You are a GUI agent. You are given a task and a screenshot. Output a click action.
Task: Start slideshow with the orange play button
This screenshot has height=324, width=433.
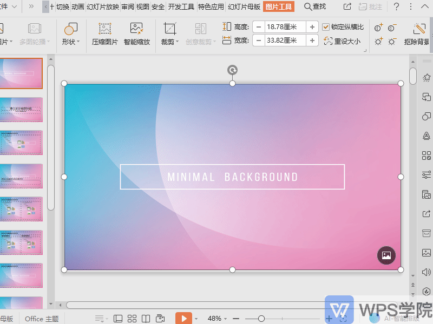pyautogui.click(x=183, y=319)
